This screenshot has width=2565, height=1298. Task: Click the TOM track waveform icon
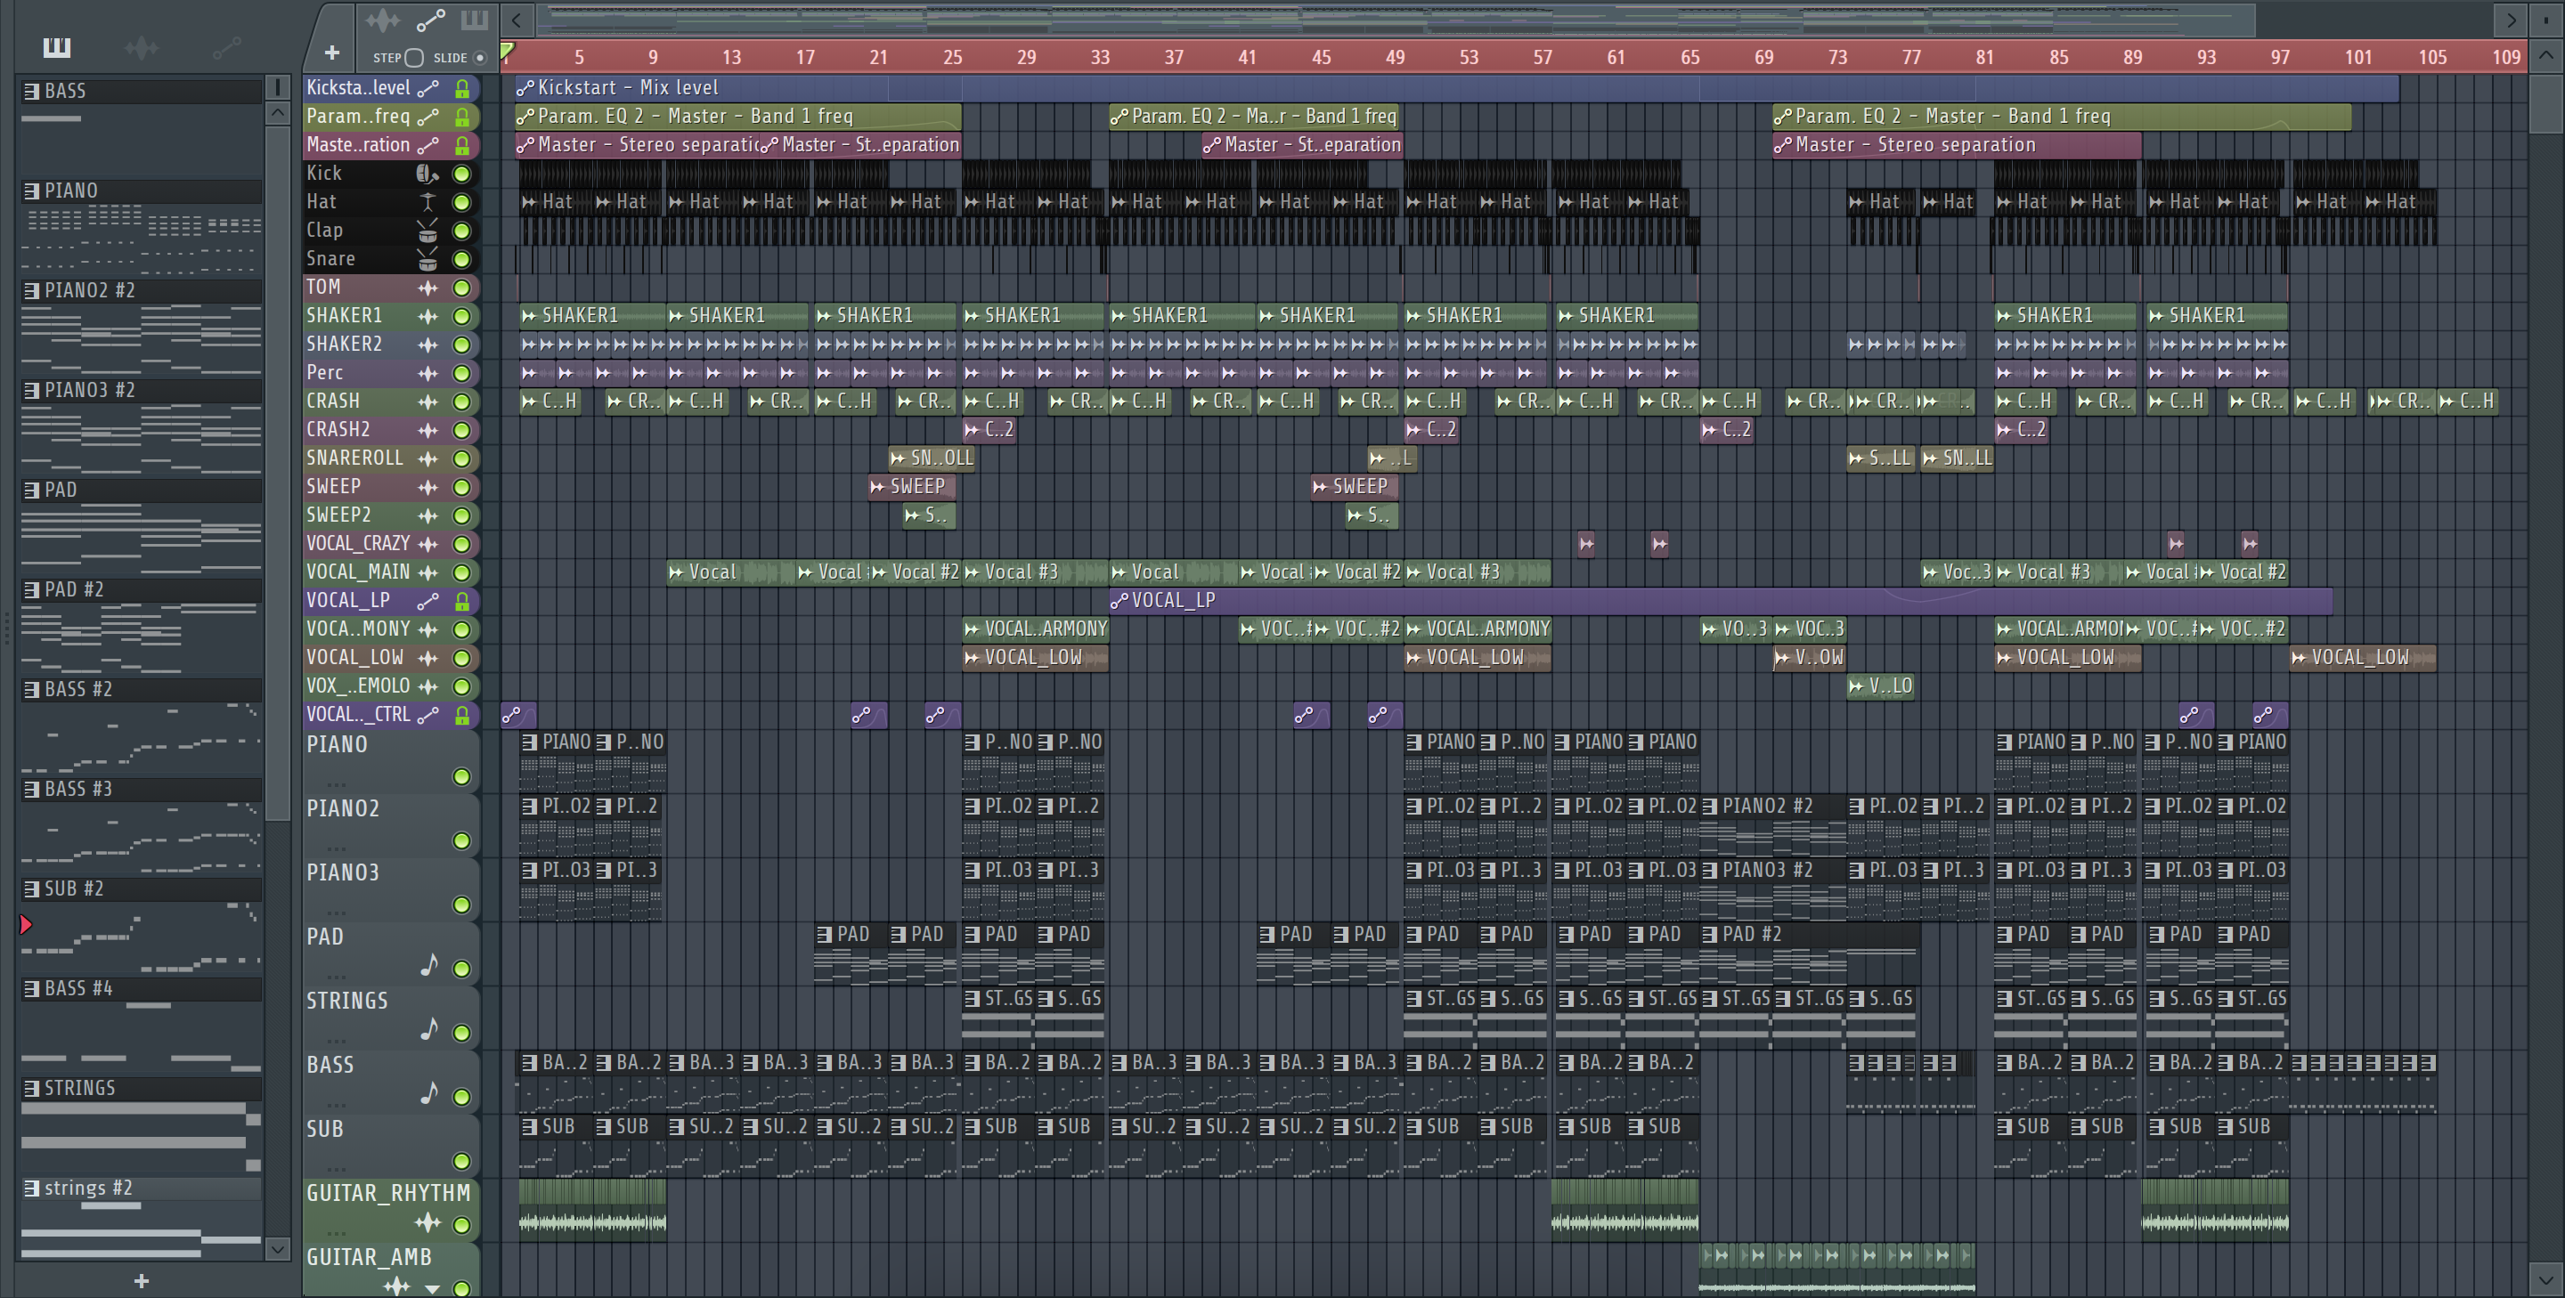427,288
